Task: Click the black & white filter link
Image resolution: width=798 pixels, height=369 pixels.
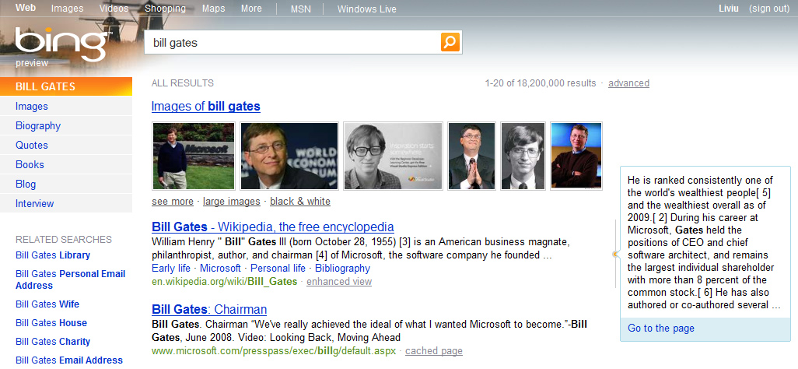Action: pyautogui.click(x=300, y=202)
